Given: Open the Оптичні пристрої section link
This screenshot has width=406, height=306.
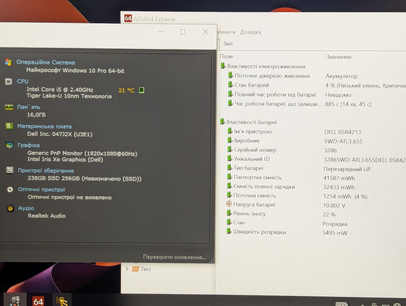Looking at the screenshot, I should point(42,189).
